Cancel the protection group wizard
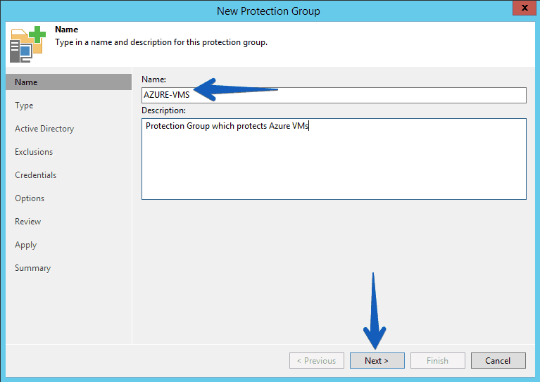 [498, 360]
